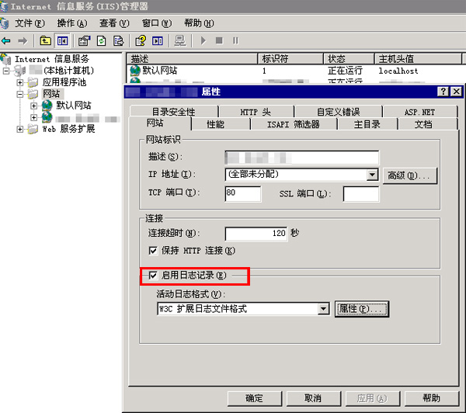Click the 确定 button
466x413 pixels.
point(254,398)
